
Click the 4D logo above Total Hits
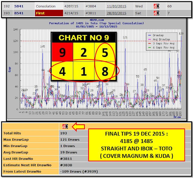pyautogui.click(x=65, y=126)
